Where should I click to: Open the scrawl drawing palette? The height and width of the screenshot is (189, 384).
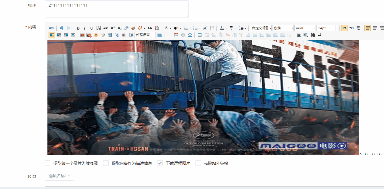pyautogui.click(x=103, y=35)
